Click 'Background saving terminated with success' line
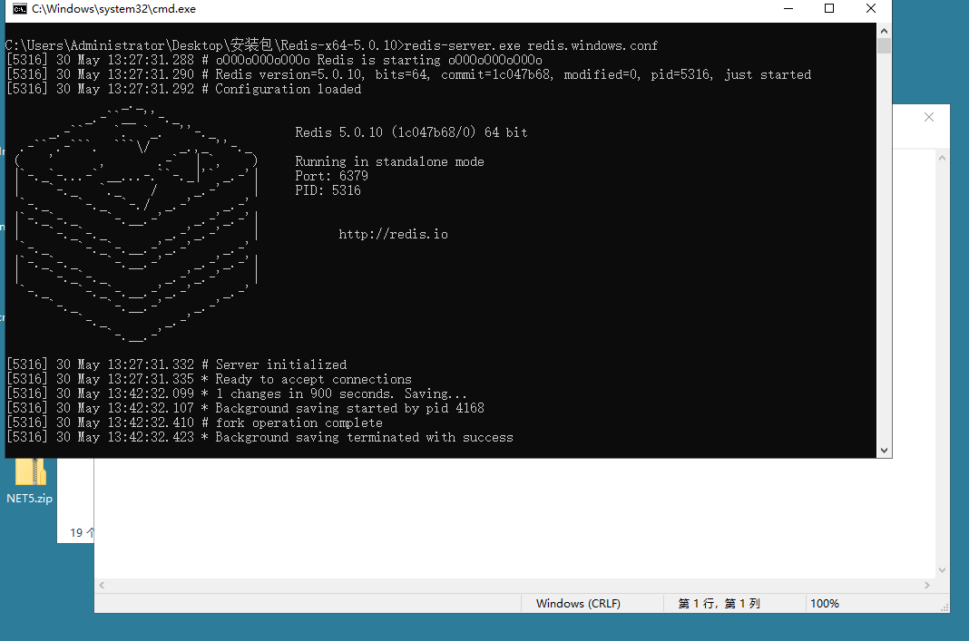969x641 pixels. (x=259, y=437)
